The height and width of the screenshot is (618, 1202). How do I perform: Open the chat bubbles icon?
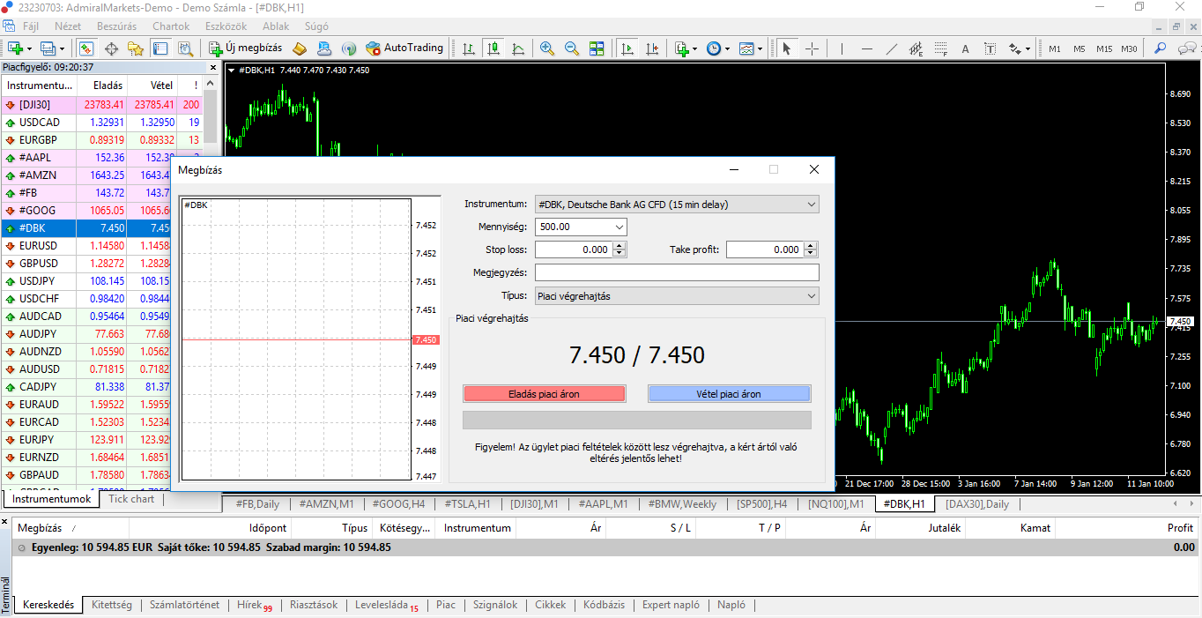(x=1186, y=48)
